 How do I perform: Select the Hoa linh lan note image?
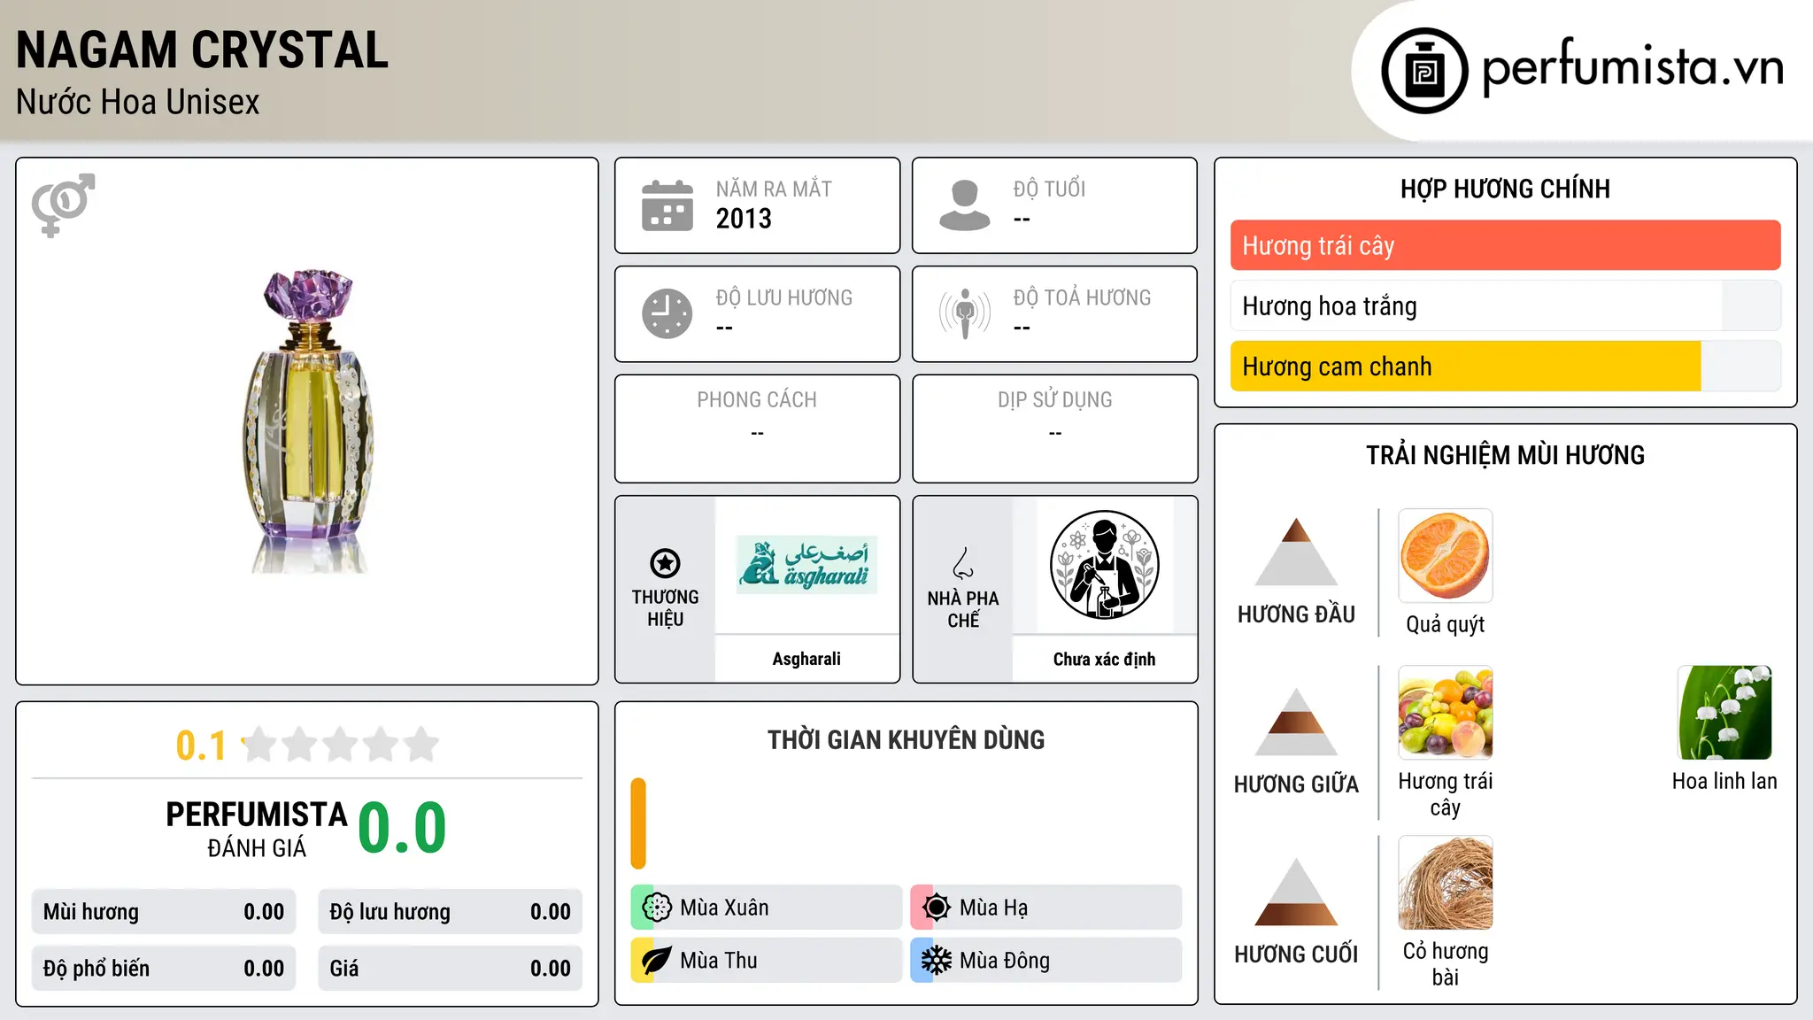point(1724,713)
